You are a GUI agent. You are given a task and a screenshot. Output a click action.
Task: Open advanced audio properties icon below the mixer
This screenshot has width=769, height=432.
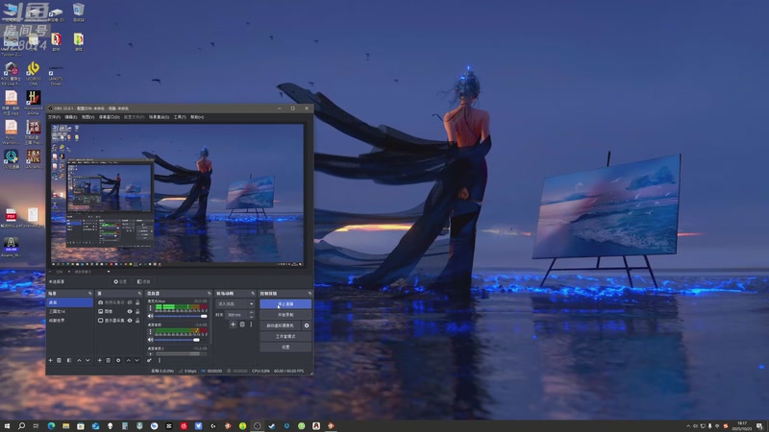tap(149, 361)
